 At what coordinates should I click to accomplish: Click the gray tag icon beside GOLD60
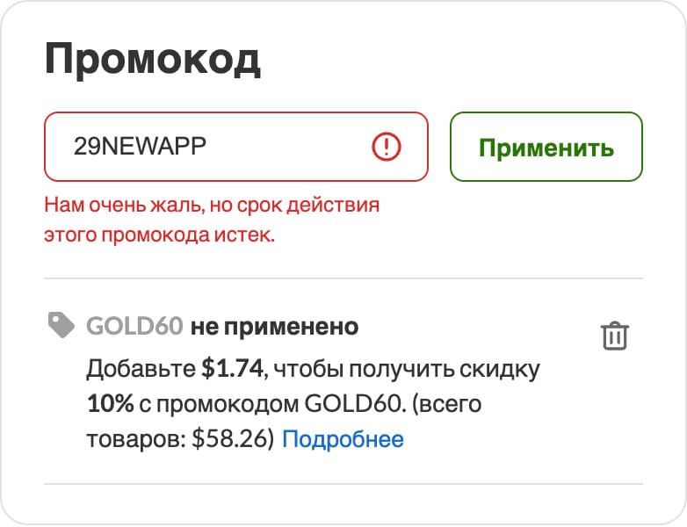[x=61, y=326]
